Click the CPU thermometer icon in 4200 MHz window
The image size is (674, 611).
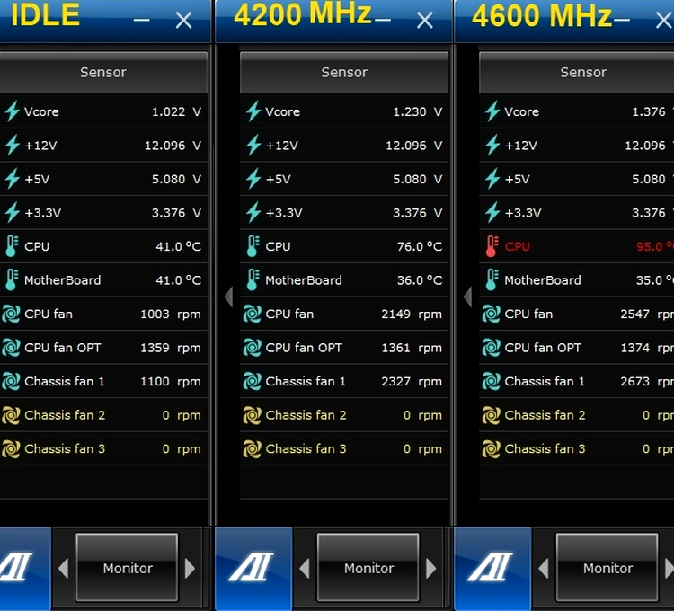click(x=253, y=246)
